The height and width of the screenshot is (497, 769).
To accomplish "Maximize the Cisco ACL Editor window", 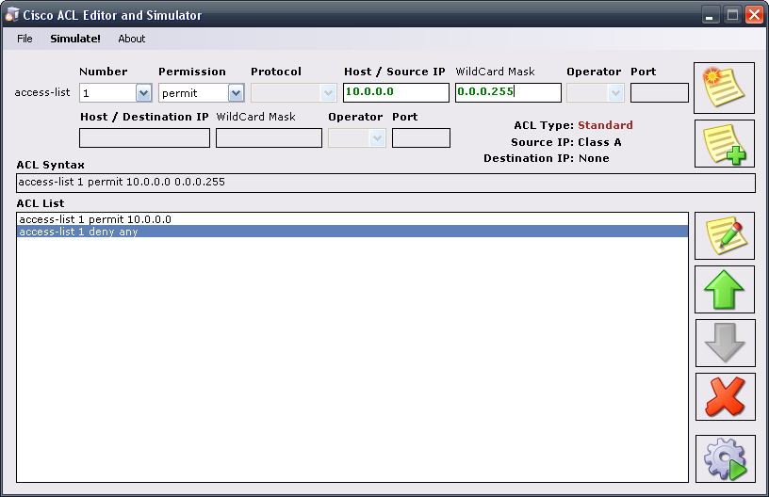I will [x=732, y=15].
